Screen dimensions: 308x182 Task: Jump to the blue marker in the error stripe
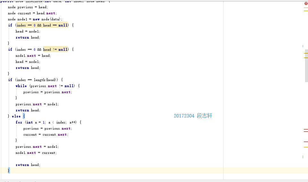[x=303, y=46]
